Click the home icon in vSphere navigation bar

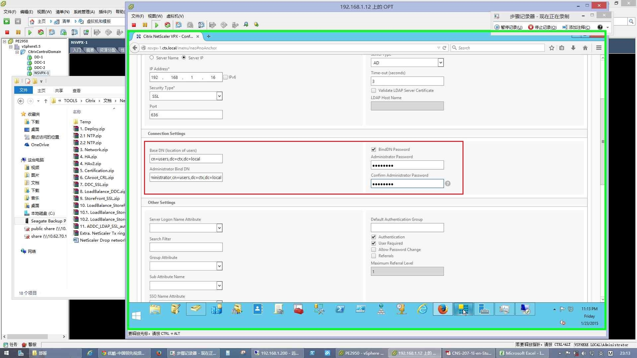(32, 21)
